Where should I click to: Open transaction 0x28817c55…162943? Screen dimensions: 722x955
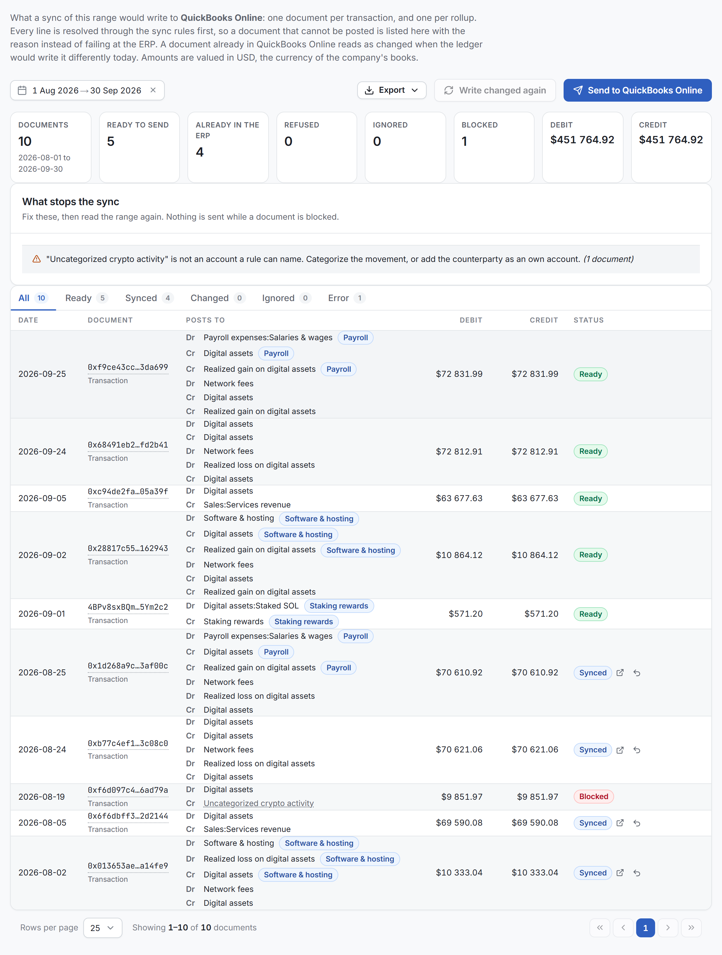[128, 548]
